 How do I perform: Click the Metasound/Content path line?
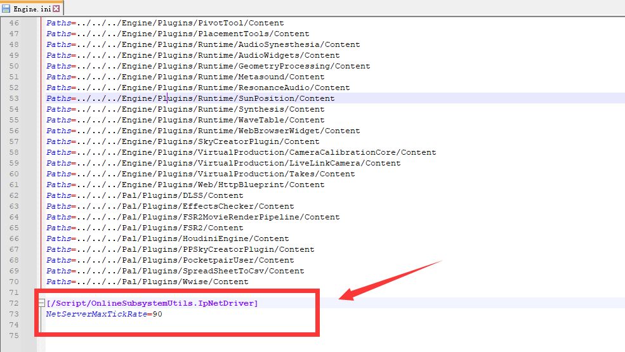pyautogui.click(x=185, y=77)
